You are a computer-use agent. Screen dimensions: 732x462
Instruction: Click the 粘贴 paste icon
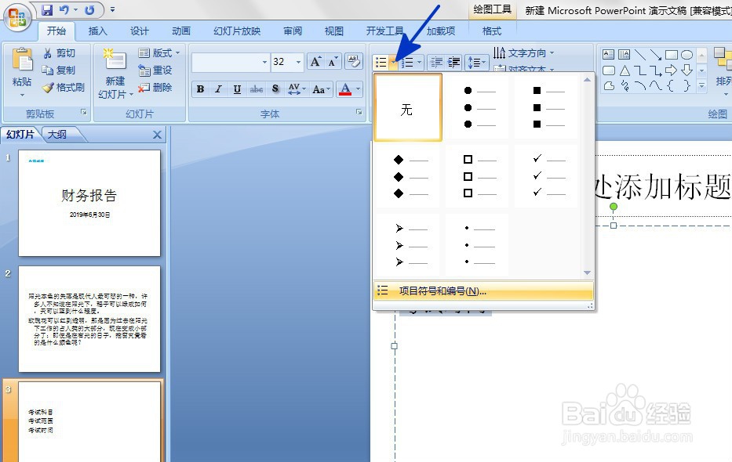22,60
